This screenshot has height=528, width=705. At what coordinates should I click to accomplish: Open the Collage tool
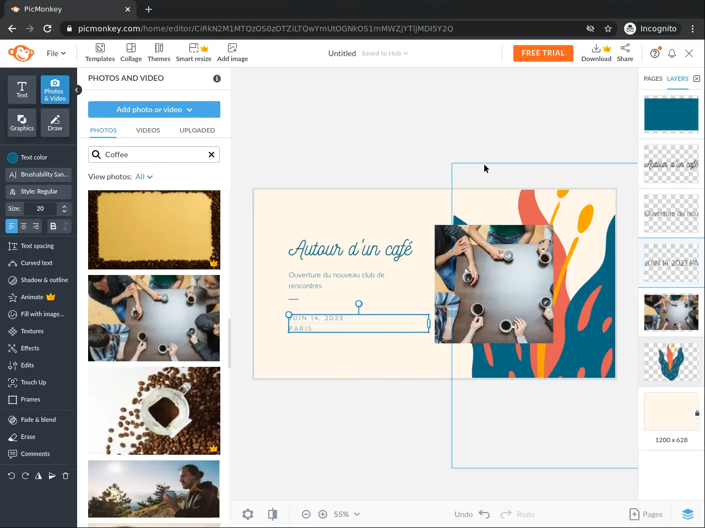pyautogui.click(x=131, y=53)
